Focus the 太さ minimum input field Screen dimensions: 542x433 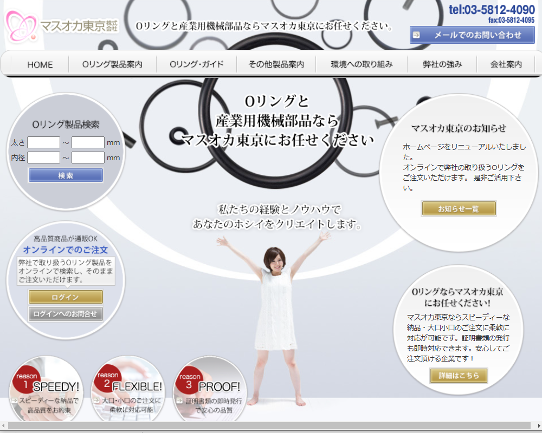click(x=43, y=142)
